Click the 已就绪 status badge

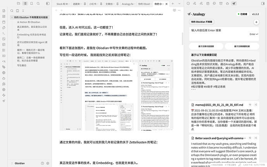(243, 14)
